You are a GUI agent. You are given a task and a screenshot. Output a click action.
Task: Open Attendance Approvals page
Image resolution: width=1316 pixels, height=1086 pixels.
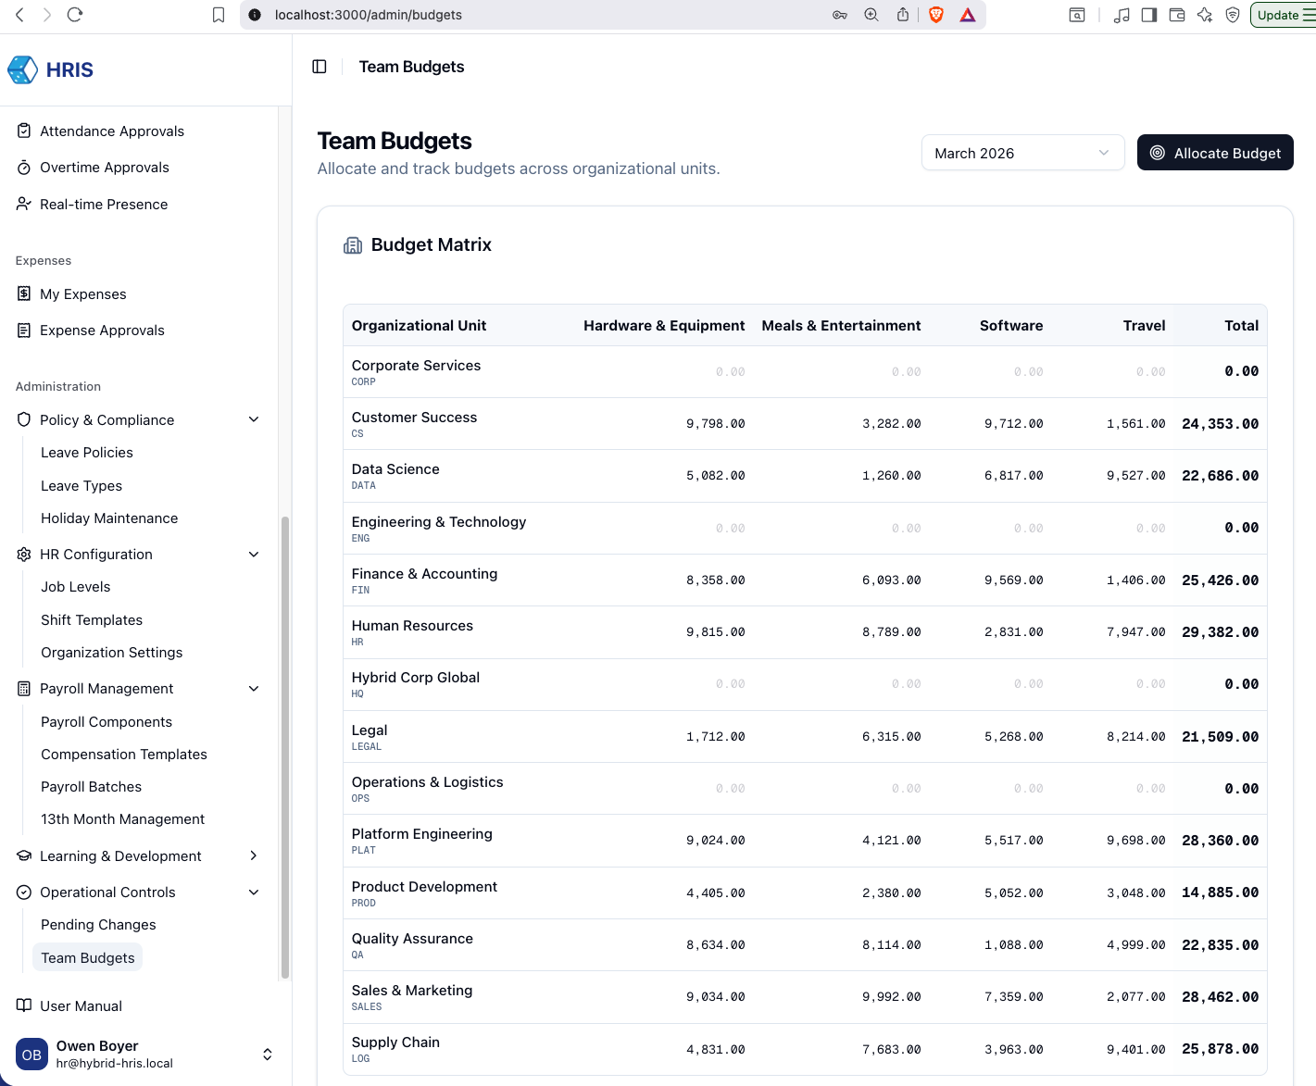[111, 131]
